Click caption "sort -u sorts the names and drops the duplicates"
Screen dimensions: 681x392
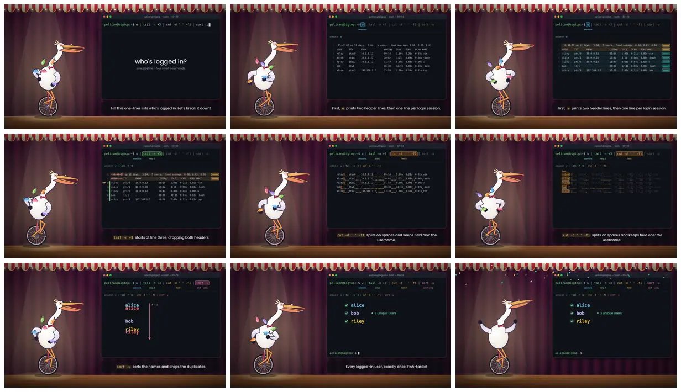pos(161,367)
